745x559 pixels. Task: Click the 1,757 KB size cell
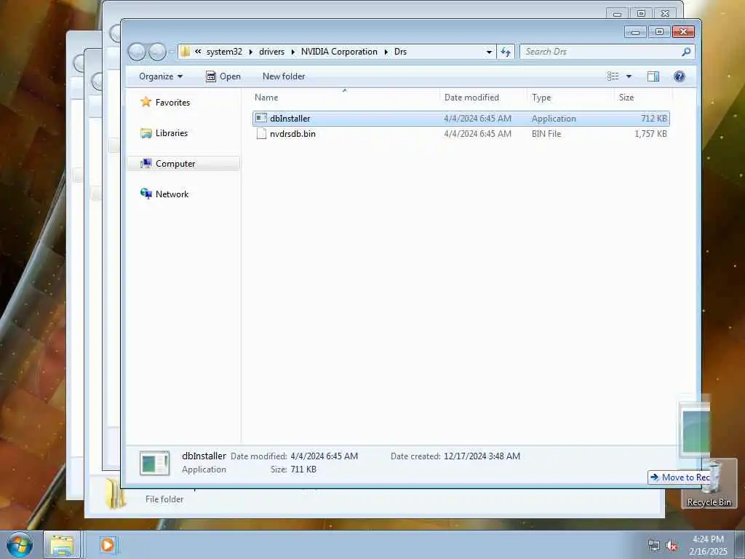[x=650, y=134]
